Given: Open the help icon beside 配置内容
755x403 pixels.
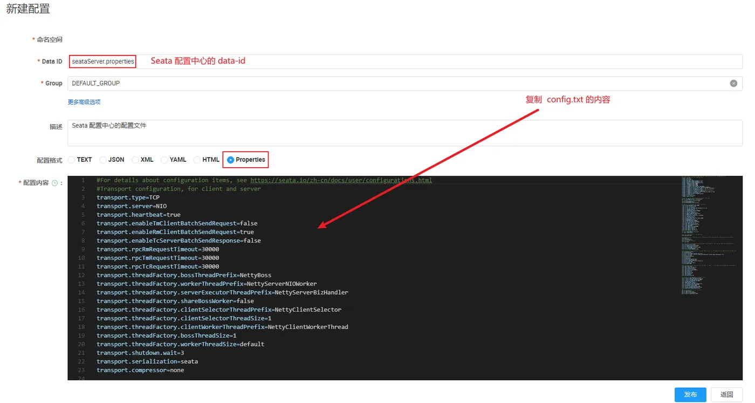Looking at the screenshot, I should [54, 183].
